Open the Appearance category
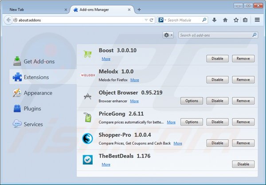Viewport: 266px width, 185px height. 32,93
